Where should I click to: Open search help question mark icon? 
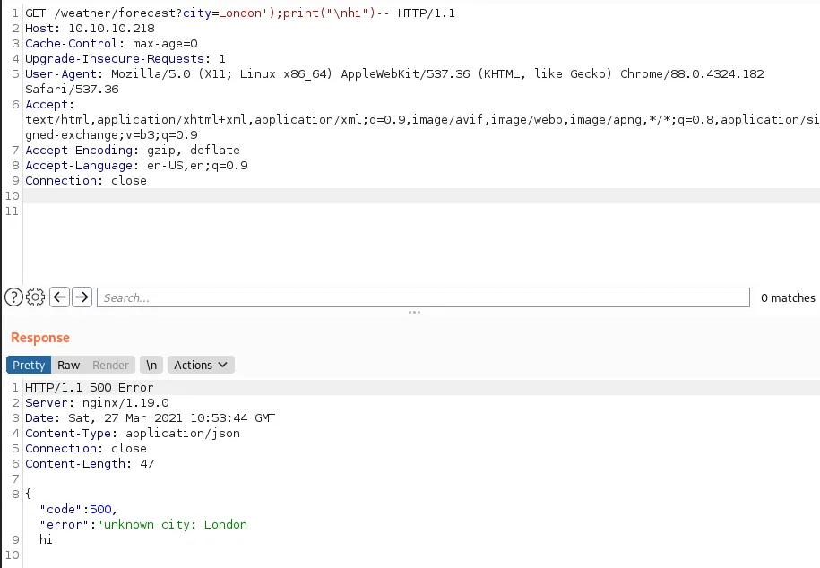[x=13, y=297]
